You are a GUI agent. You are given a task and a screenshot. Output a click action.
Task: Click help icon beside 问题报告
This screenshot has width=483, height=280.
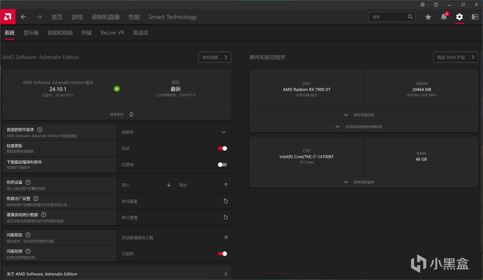(x=28, y=235)
